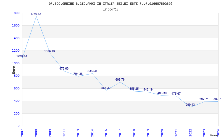
Task: Click the 698.78 data label
Action: (x=120, y=79)
